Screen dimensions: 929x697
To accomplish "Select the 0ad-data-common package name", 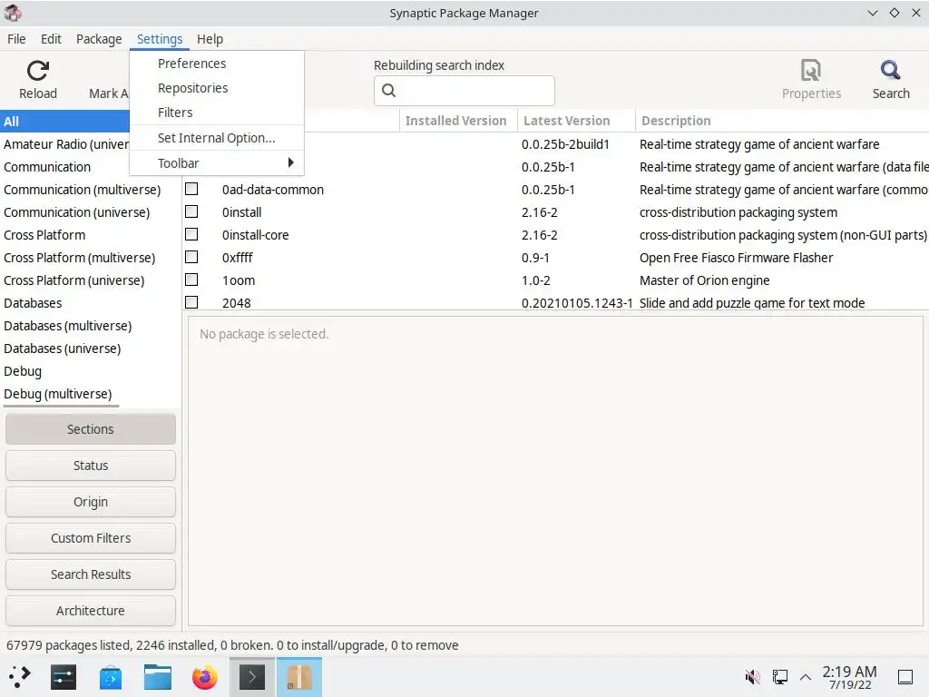I will point(273,190).
